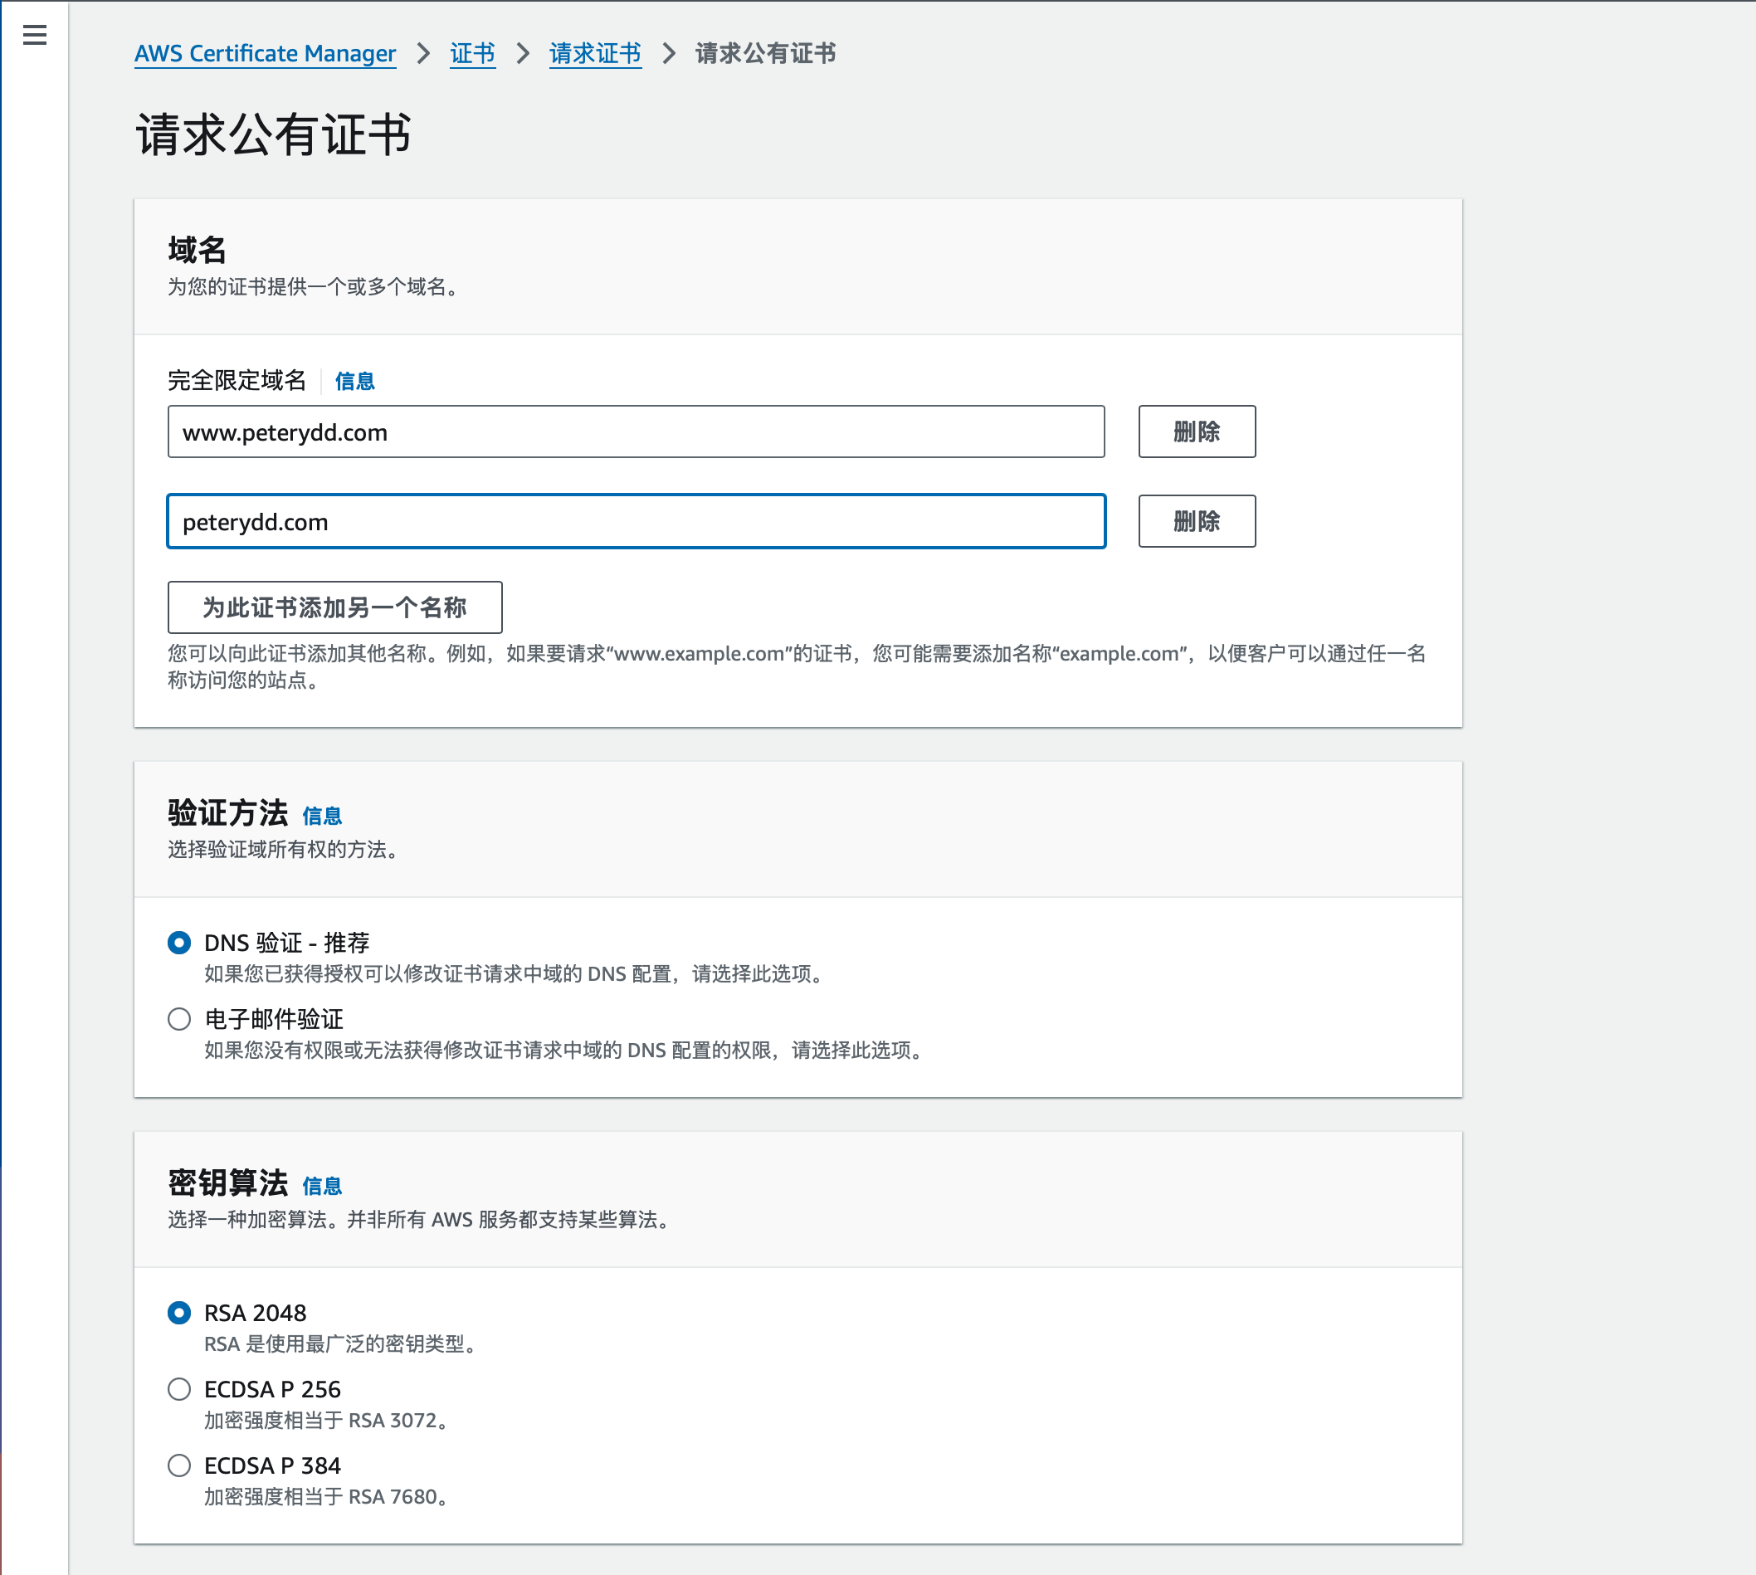Open 信息 link beside 验证方法
Screen dimensions: 1756x1575
(x=322, y=815)
